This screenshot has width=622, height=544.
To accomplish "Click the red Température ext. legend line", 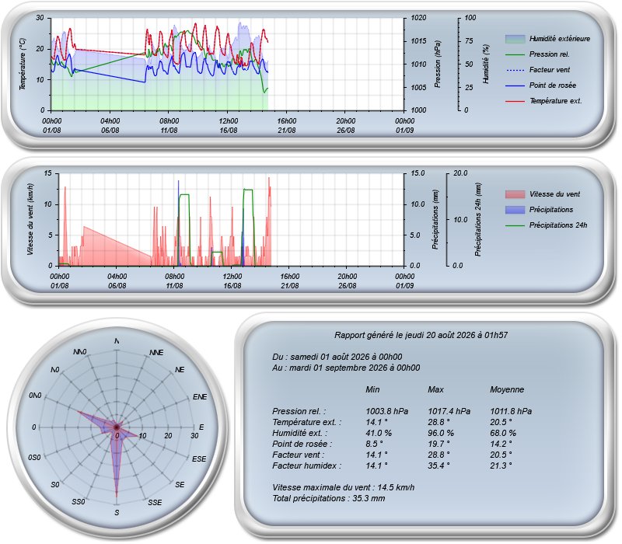I will [515, 102].
